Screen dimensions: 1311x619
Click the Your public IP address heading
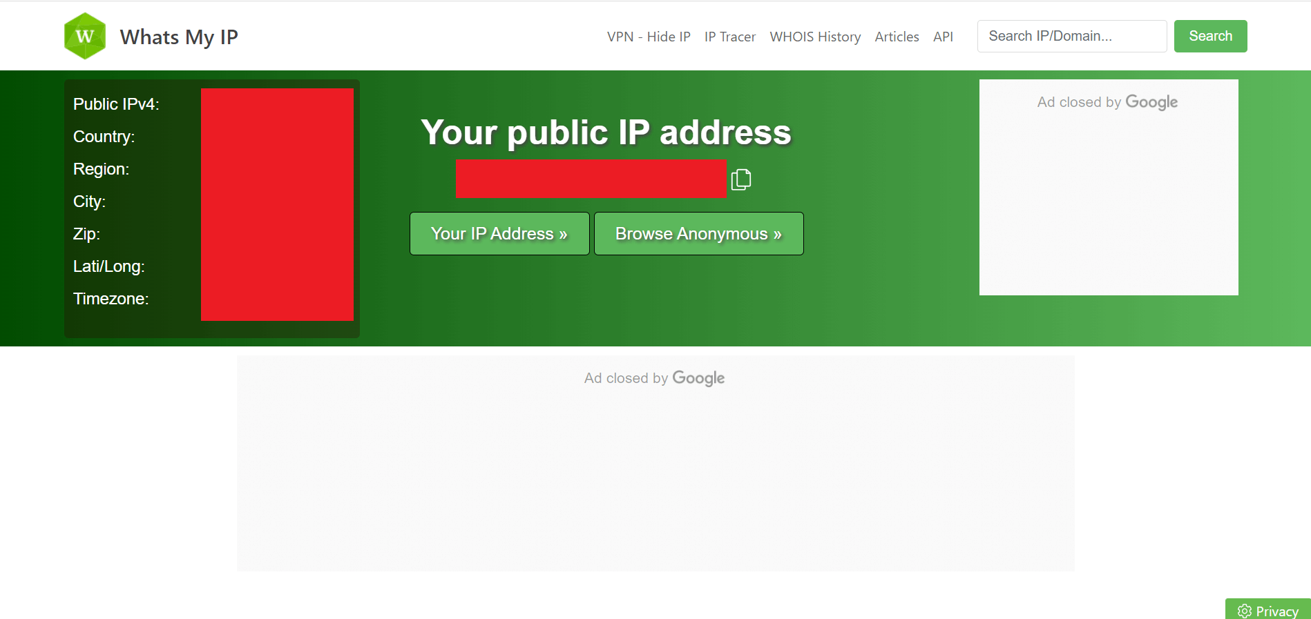(x=606, y=132)
